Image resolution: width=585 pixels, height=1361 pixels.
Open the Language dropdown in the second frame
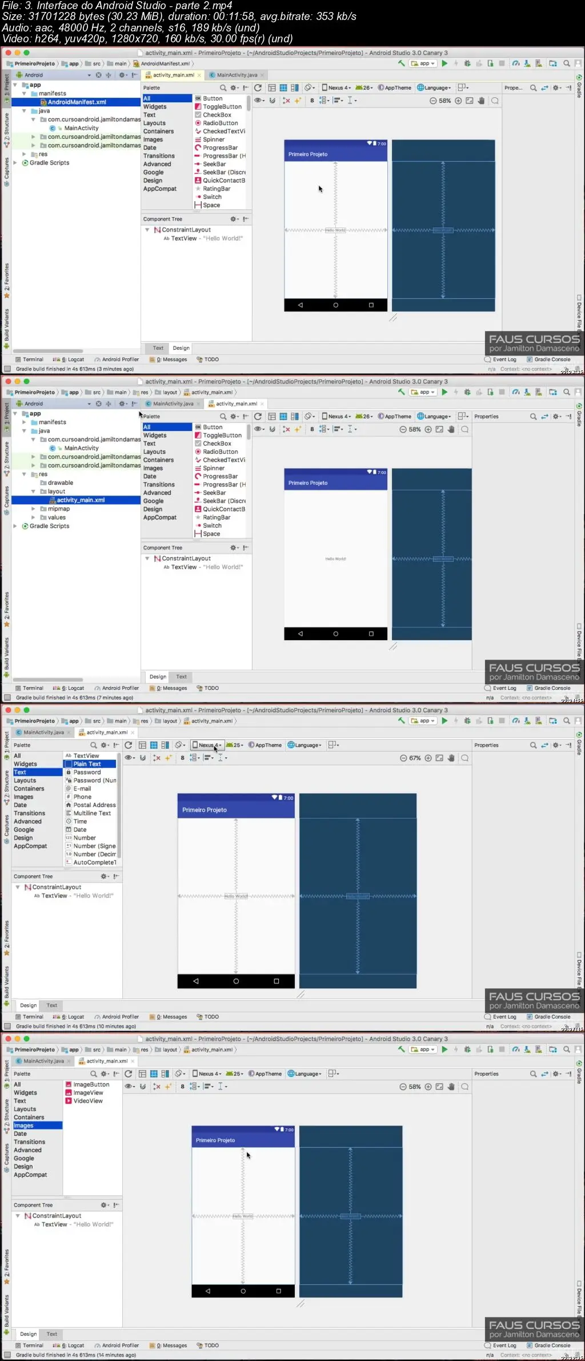434,417
